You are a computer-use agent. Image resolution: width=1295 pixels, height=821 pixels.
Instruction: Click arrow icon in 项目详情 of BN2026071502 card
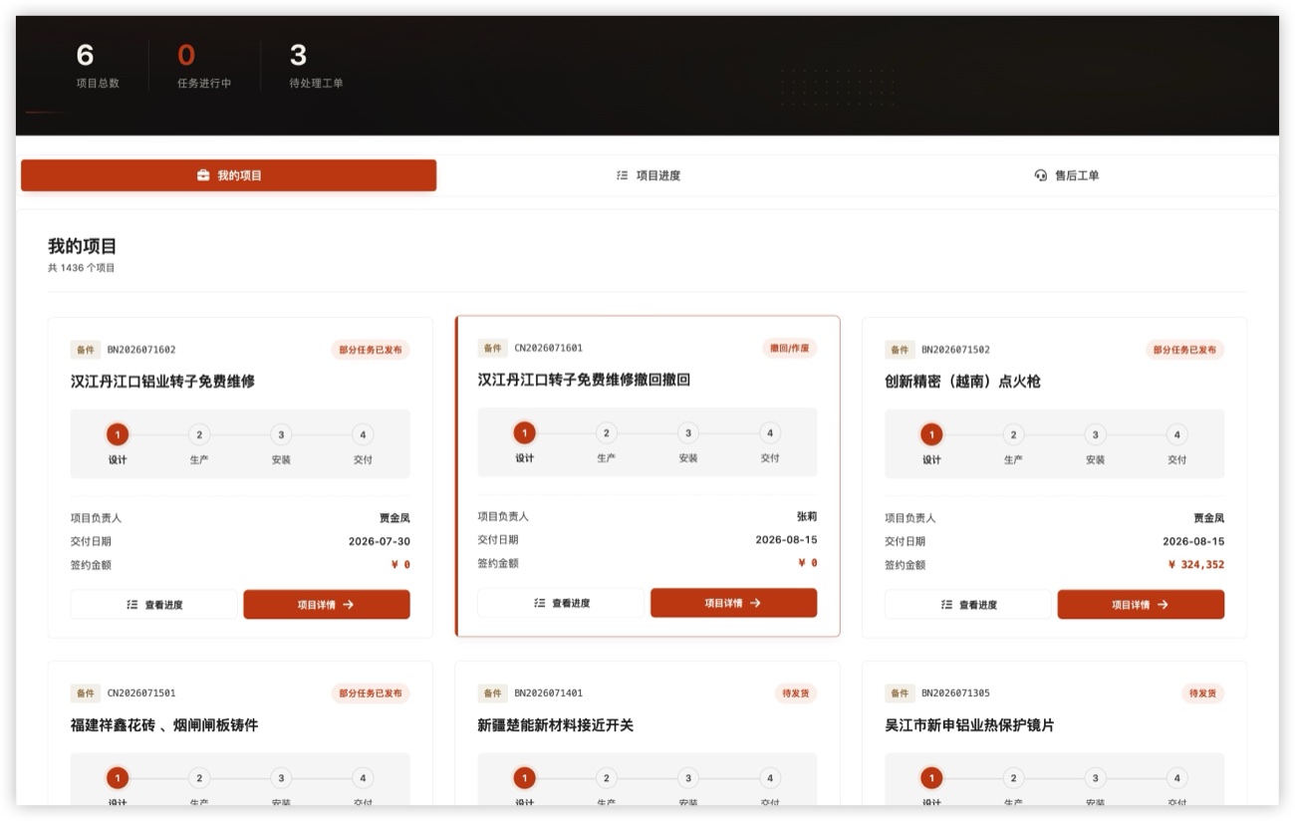pyautogui.click(x=1163, y=605)
